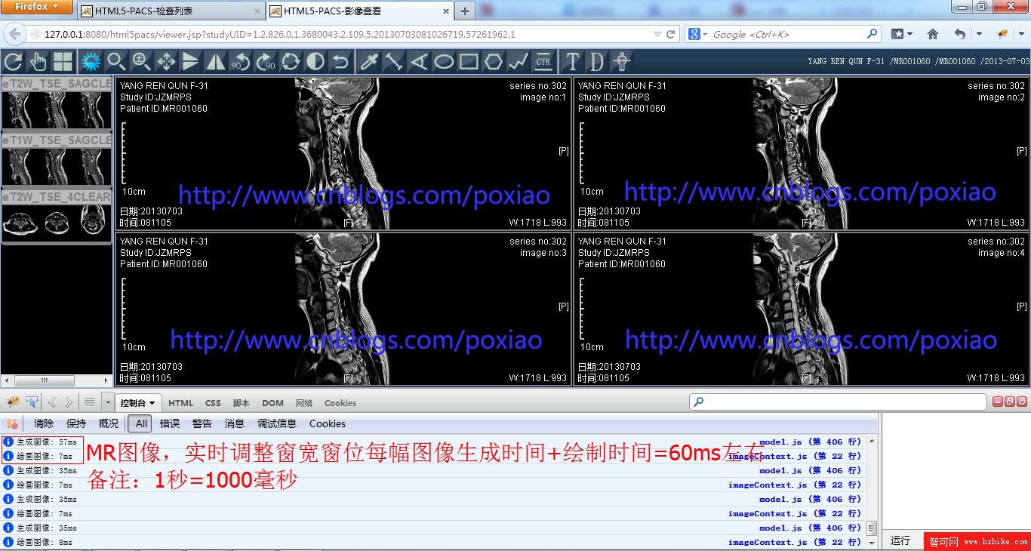Image resolution: width=1031 pixels, height=551 pixels.
Task: Open the Firefox application menu
Action: (x=38, y=7)
